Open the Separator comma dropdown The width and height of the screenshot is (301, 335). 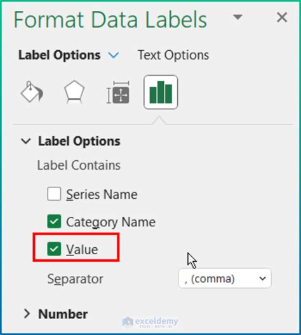click(x=225, y=278)
